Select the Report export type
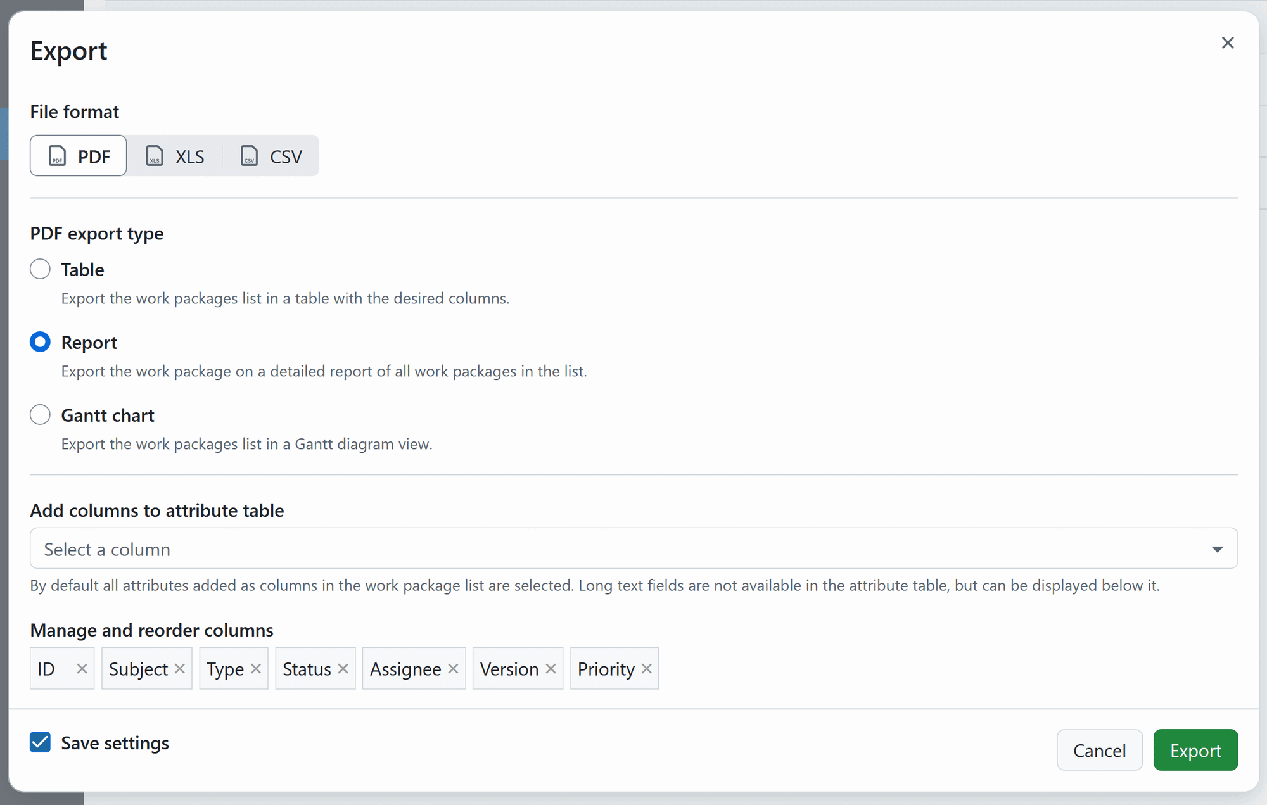 pos(40,341)
